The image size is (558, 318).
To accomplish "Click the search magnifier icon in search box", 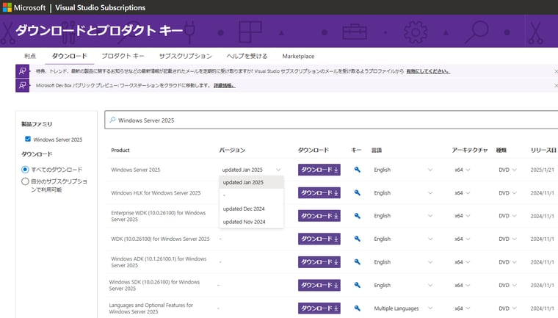I will (111, 120).
